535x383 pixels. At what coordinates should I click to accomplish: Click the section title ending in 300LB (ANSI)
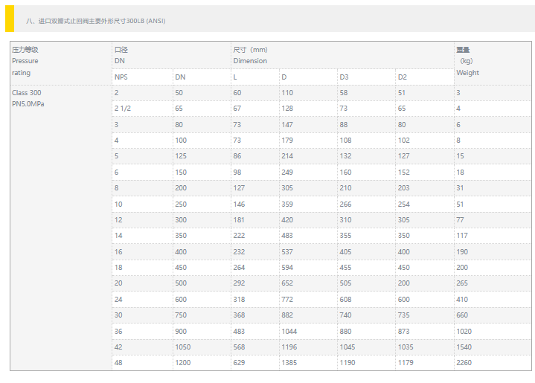tap(95, 21)
